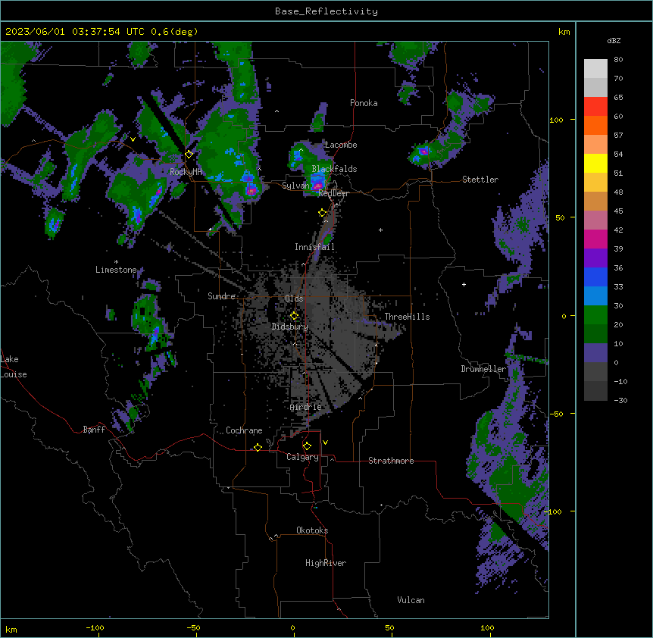This screenshot has height=638, width=653.
Task: Click the Strathmore town label
Action: pos(391,461)
